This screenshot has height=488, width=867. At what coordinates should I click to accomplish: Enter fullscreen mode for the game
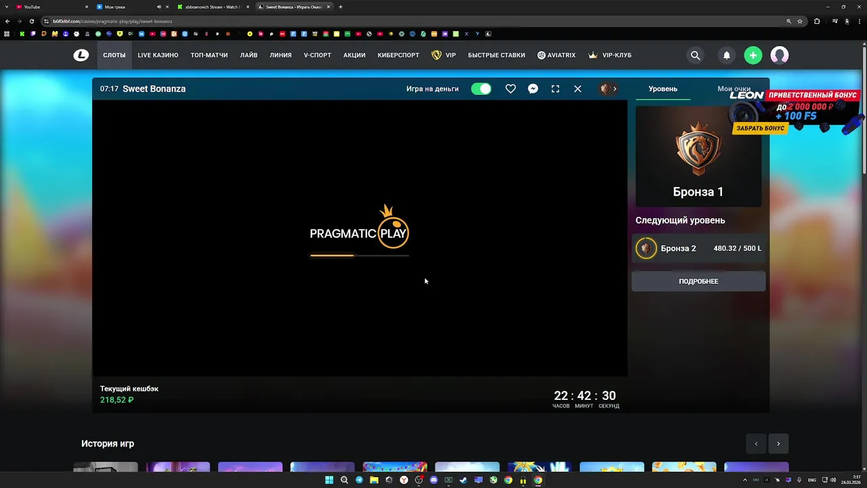pyautogui.click(x=555, y=89)
